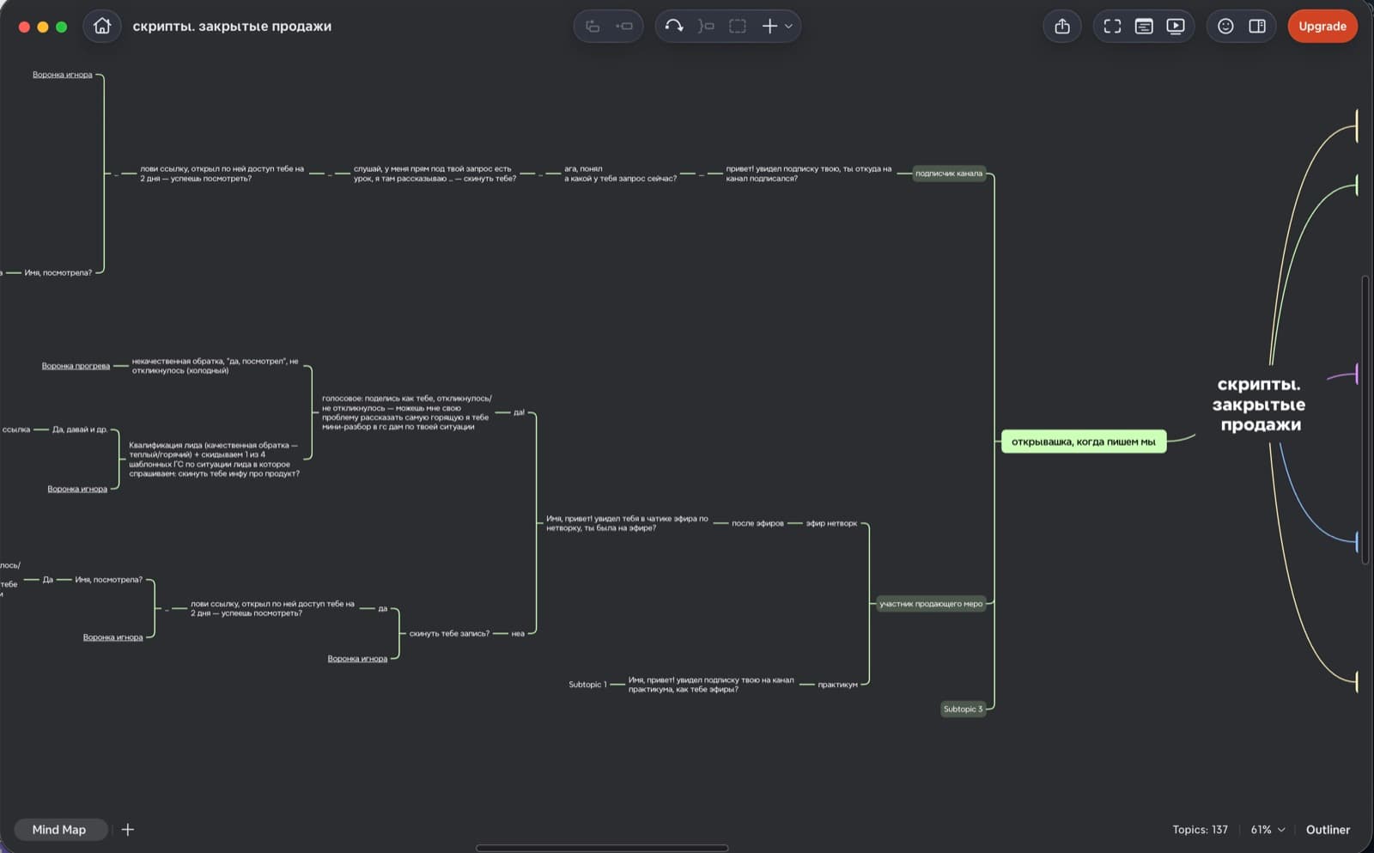
Task: Click the window title скрипты. закрытые продажи in toolbar
Action: tap(232, 26)
